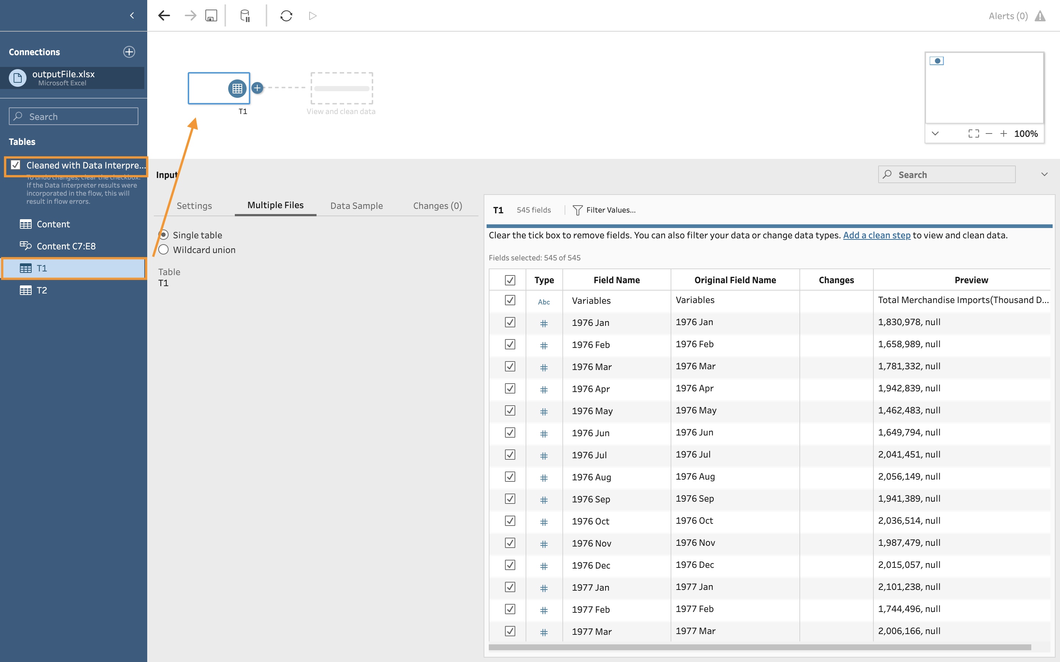1060x662 pixels.
Task: Add a new connection with plus icon
Action: (129, 51)
